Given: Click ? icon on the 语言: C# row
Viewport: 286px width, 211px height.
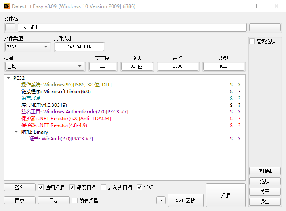Looking at the screenshot, I should 239,98.
